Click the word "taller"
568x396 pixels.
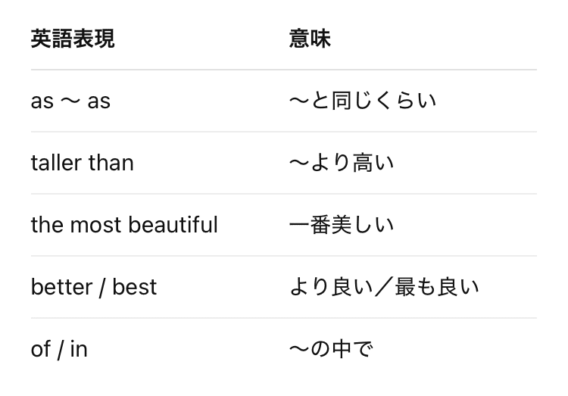click(x=57, y=163)
